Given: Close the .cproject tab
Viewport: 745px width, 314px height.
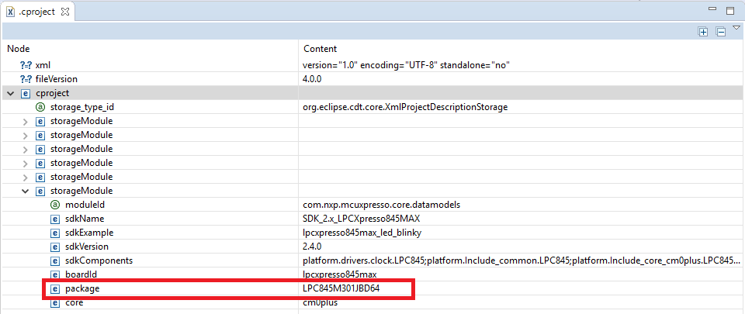Looking at the screenshot, I should (x=65, y=12).
